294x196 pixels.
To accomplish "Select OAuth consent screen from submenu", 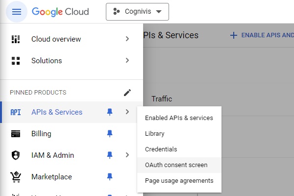I will [176, 165].
